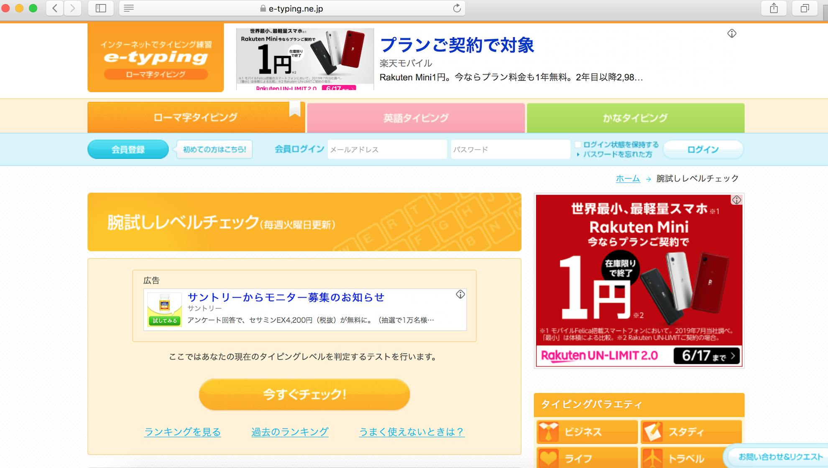Click the トラベル airplane icon

pos(652,458)
